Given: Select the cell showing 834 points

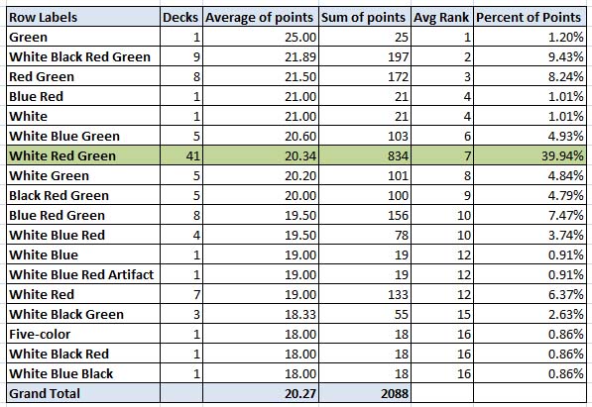Looking at the screenshot, I should tap(365, 155).
